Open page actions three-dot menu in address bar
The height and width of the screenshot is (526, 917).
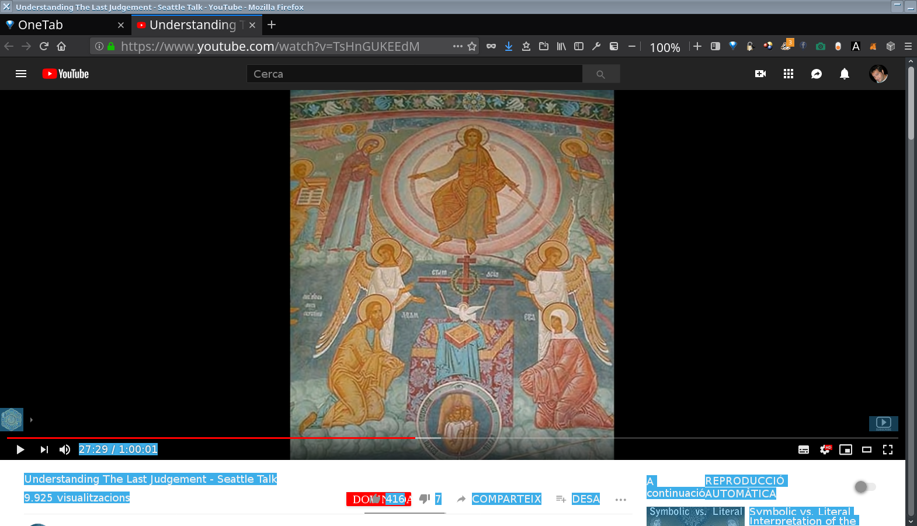[x=457, y=46]
